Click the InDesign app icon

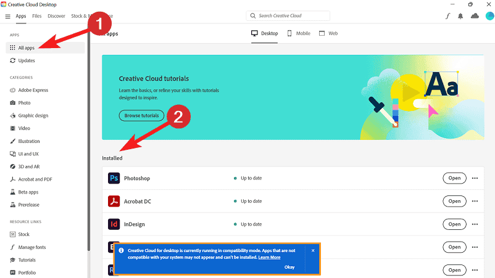114,224
